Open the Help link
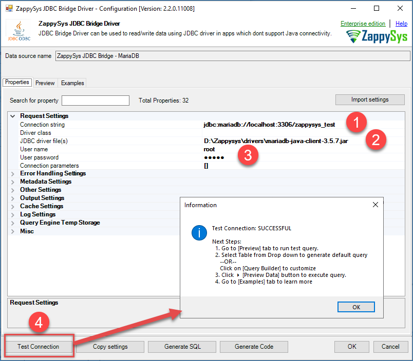The width and height of the screenshot is (413, 361). [401, 24]
